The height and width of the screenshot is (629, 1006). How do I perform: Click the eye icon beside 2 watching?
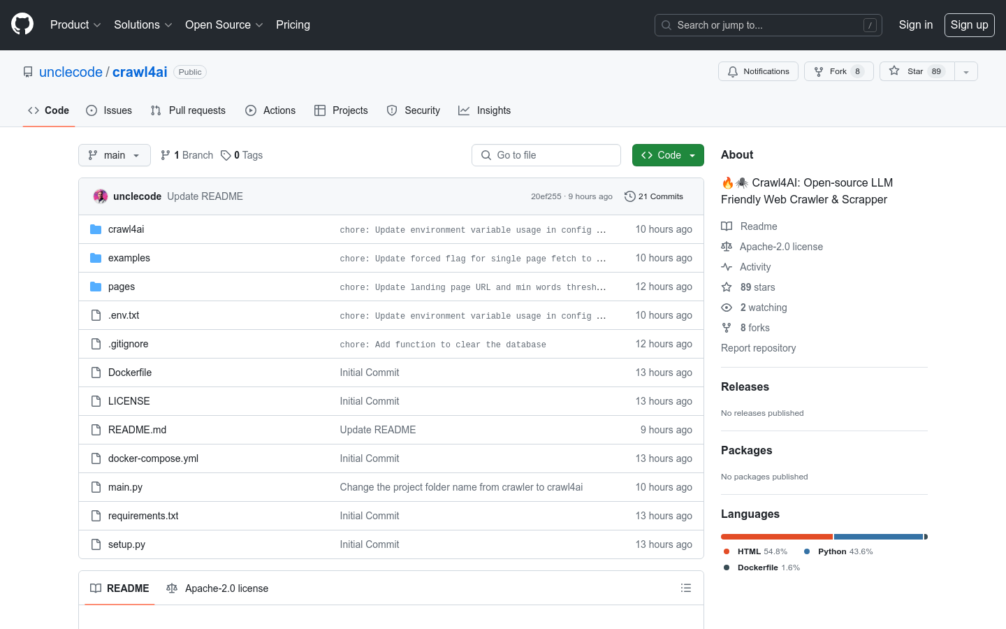pyautogui.click(x=727, y=308)
